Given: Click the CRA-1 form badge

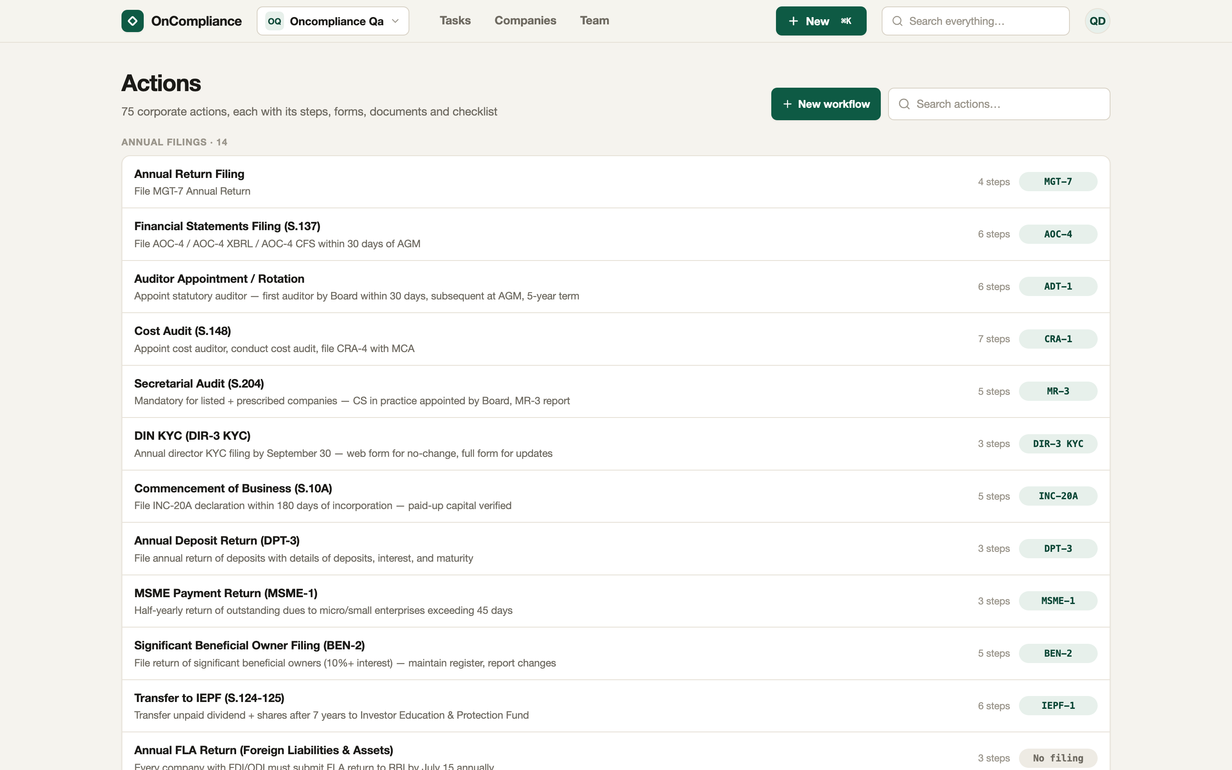Looking at the screenshot, I should click(x=1058, y=339).
